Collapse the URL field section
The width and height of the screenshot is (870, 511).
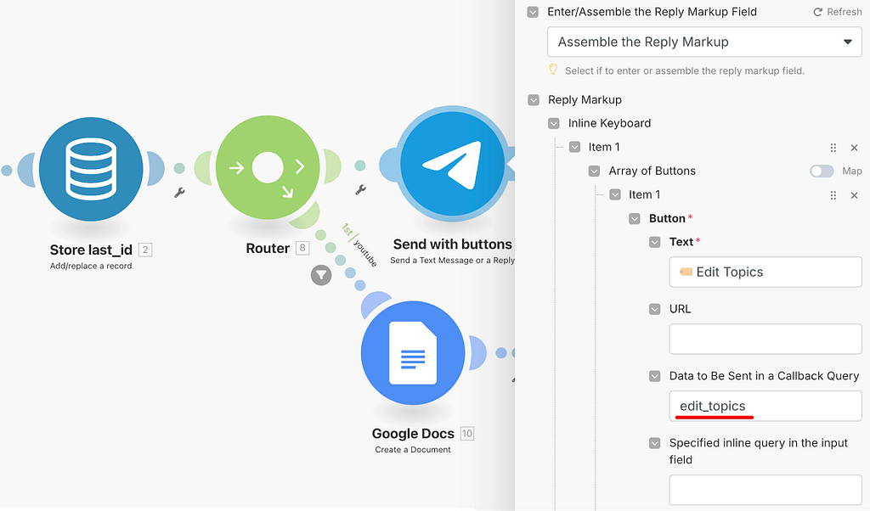click(655, 309)
